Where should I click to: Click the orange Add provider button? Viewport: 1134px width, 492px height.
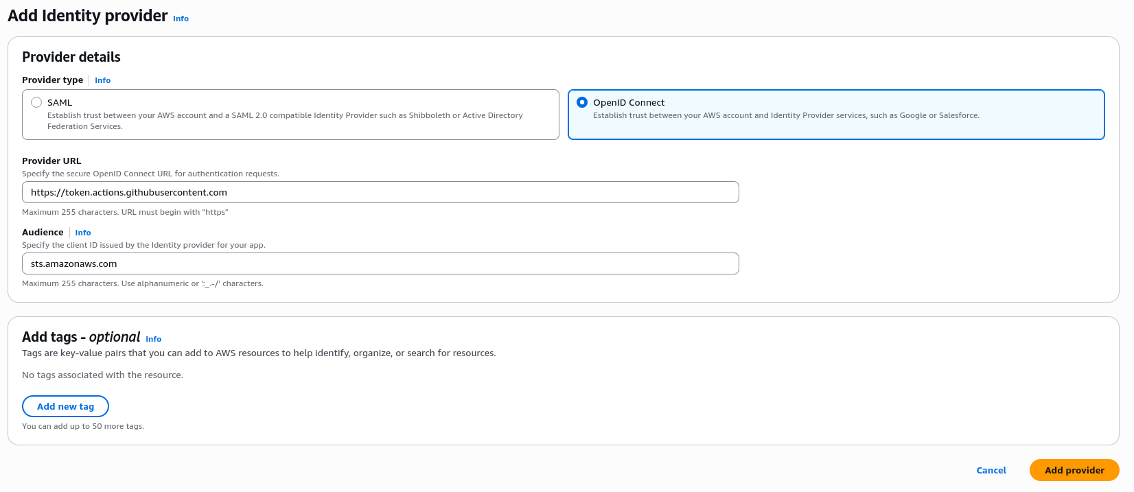pos(1074,470)
